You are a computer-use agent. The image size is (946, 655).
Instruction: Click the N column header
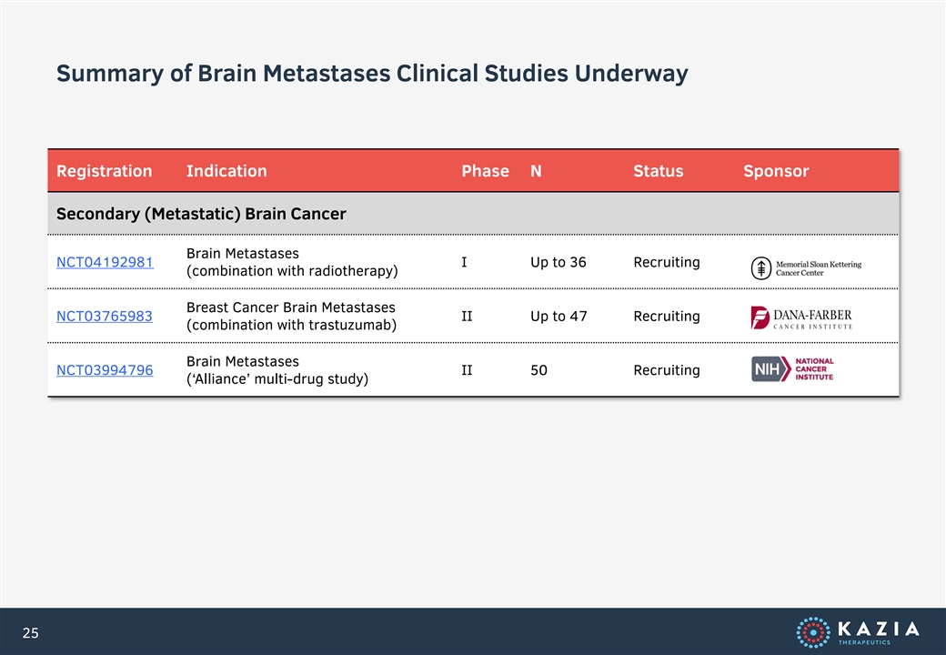(x=536, y=171)
